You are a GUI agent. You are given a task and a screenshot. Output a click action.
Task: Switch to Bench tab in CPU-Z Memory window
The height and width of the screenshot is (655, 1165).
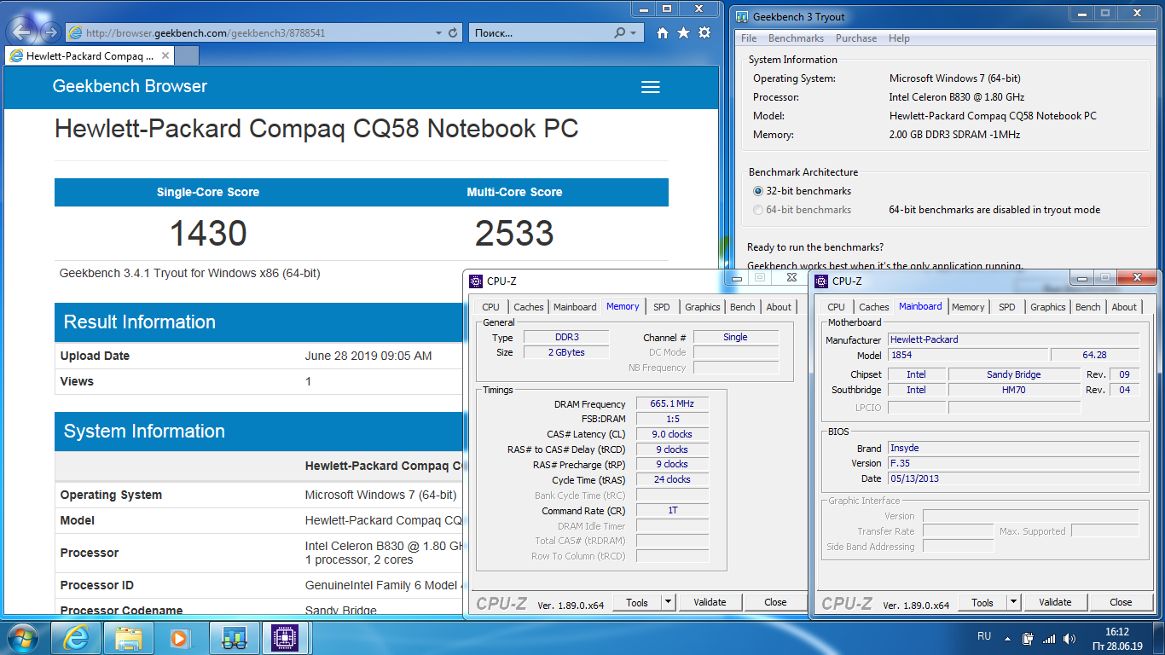tap(743, 307)
